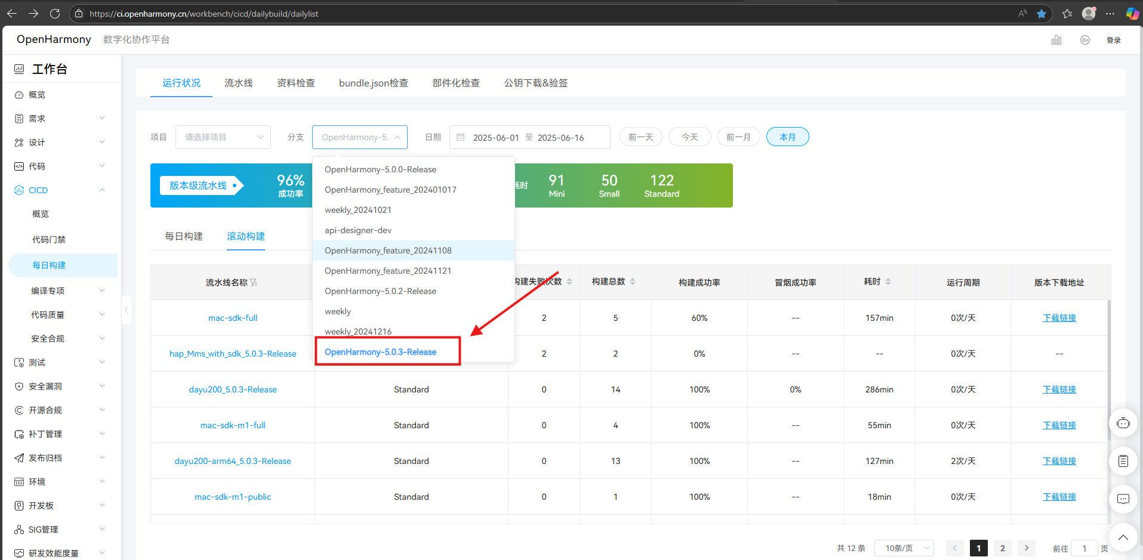Click the filter icon beside 流水线名称
Viewport: 1143px width, 560px height.
tap(254, 283)
